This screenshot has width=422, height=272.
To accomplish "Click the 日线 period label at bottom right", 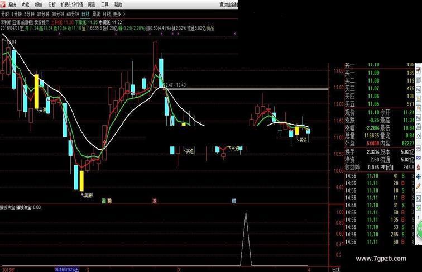I will click(336, 269).
